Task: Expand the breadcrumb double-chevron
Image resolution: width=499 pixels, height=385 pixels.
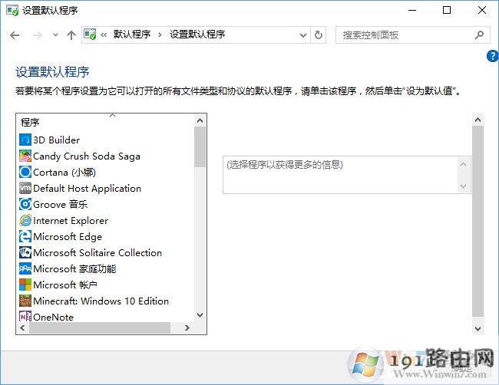Action: (x=104, y=35)
